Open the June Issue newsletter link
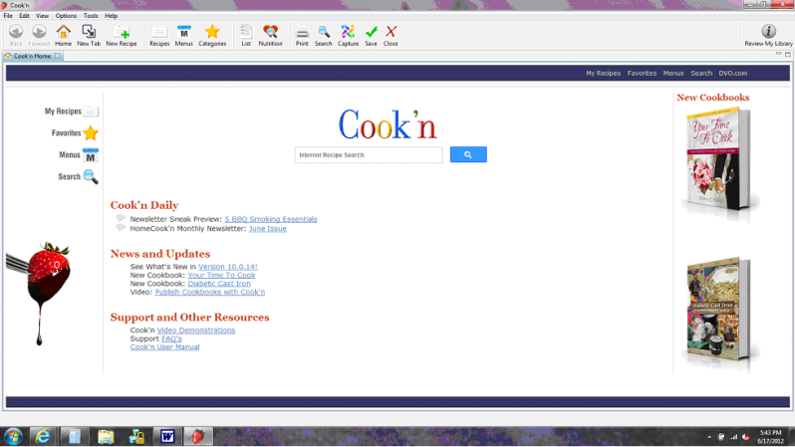The height and width of the screenshot is (447, 795). click(268, 229)
